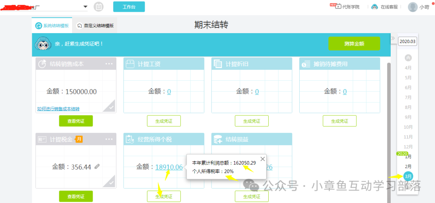The image size is (435, 203).
Task: Click 生成凭证 under 计提折旧
Action: tap(252, 121)
